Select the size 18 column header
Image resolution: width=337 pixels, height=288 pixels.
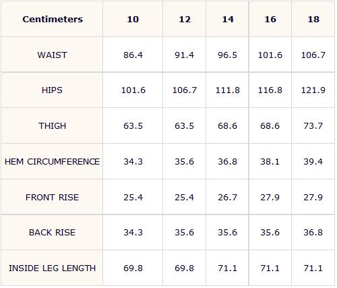pyautogui.click(x=313, y=20)
